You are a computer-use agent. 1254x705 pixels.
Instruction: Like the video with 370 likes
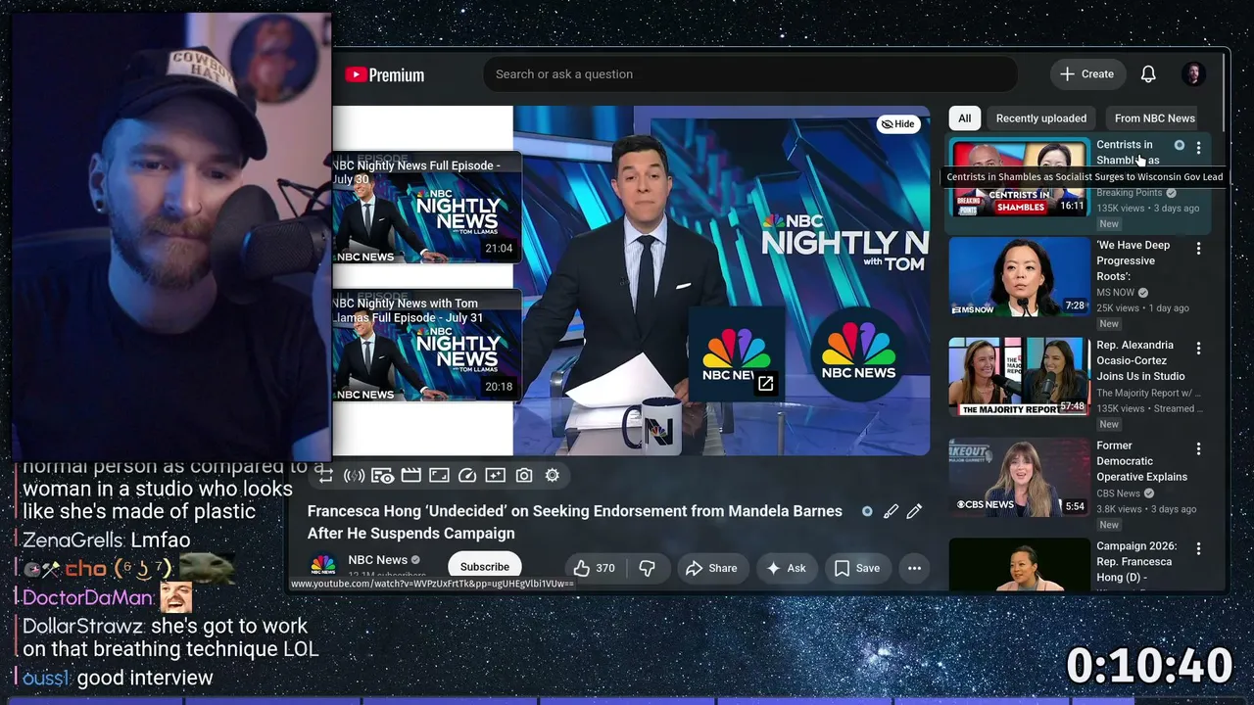[594, 568]
